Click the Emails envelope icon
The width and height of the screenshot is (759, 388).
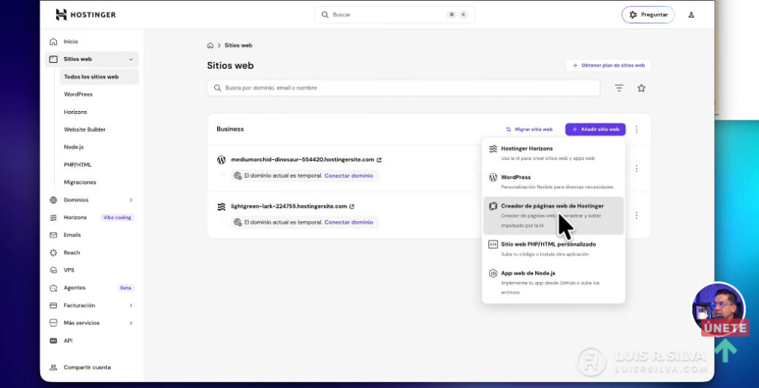pyautogui.click(x=53, y=235)
